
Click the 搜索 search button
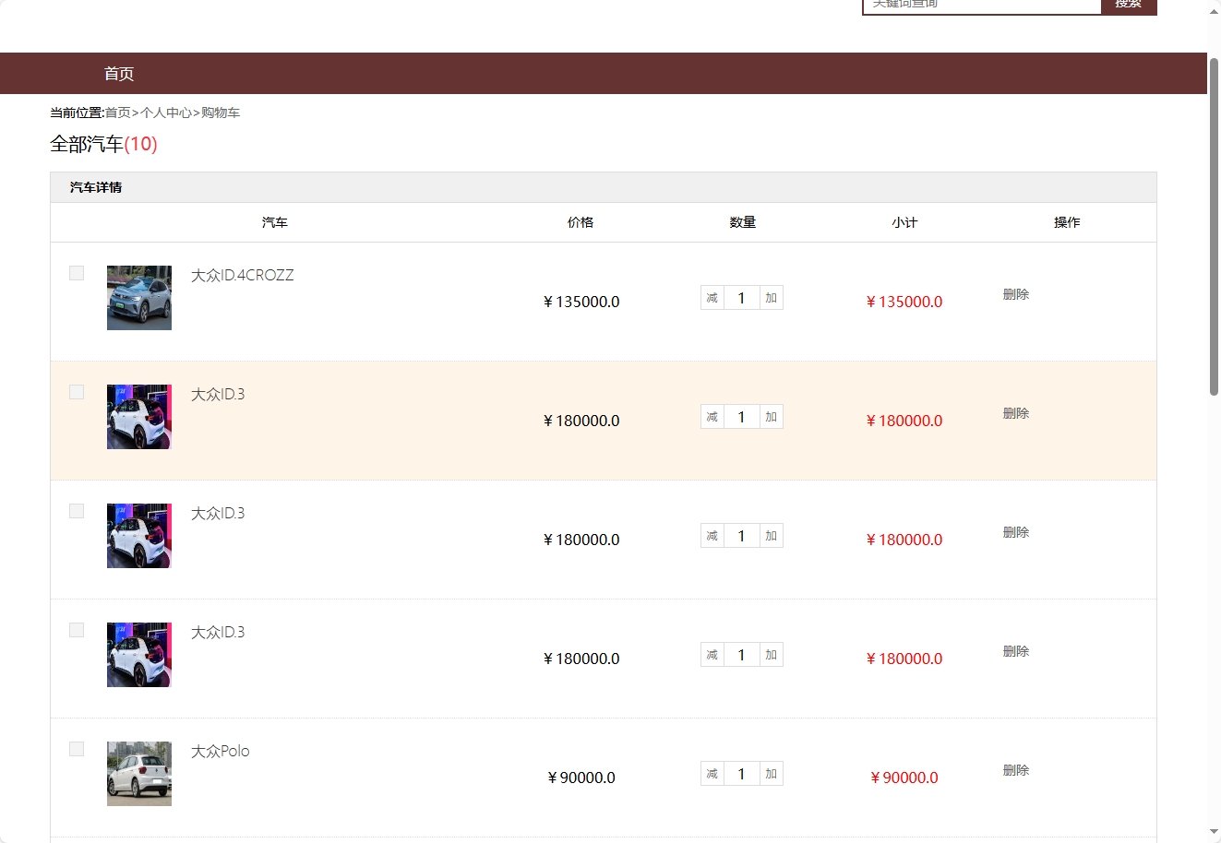1128,4
